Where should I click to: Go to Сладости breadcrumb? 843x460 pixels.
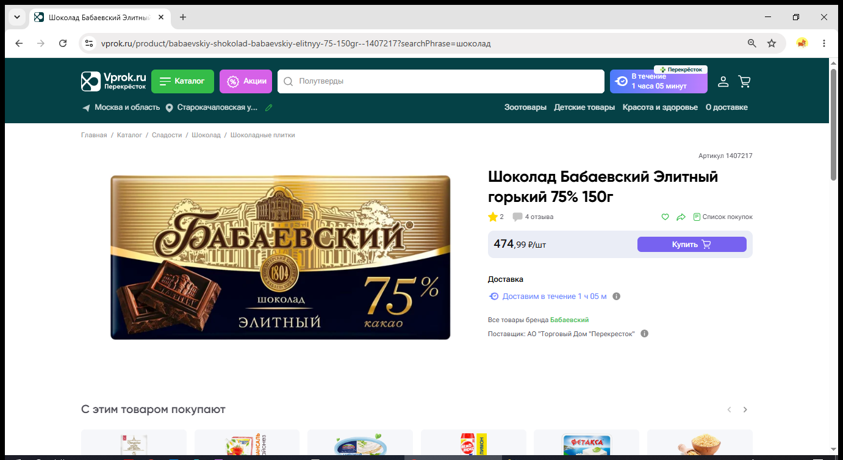(x=167, y=135)
